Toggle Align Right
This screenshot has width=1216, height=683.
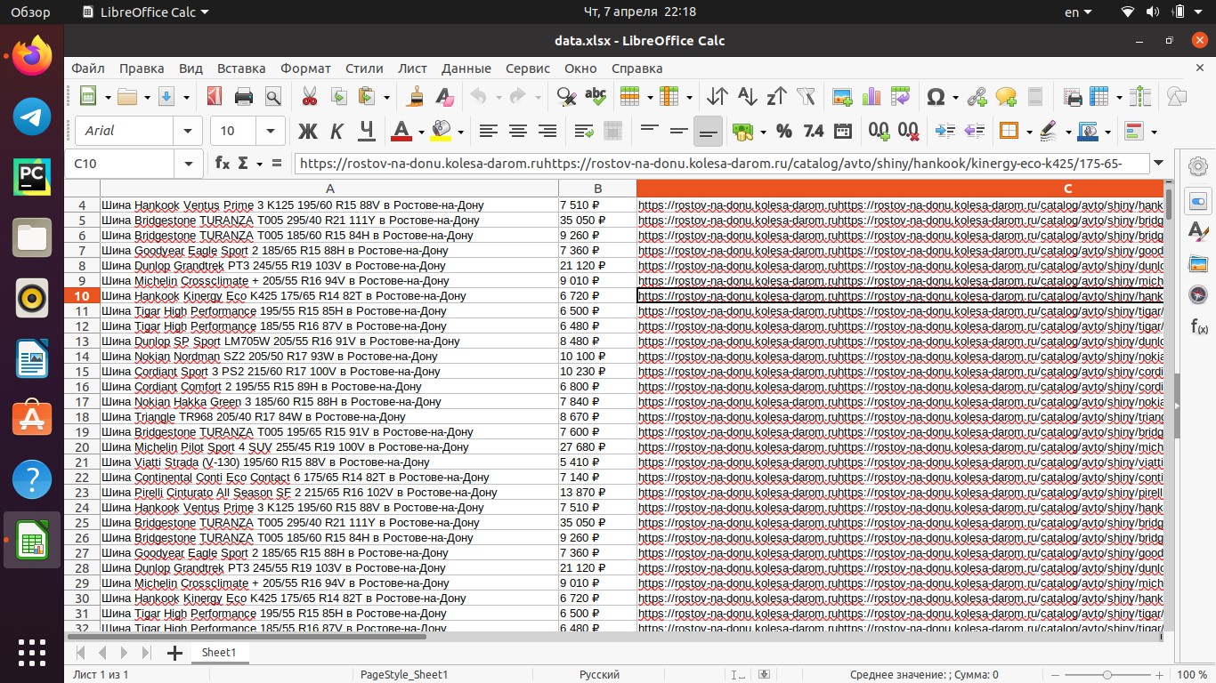click(x=547, y=131)
